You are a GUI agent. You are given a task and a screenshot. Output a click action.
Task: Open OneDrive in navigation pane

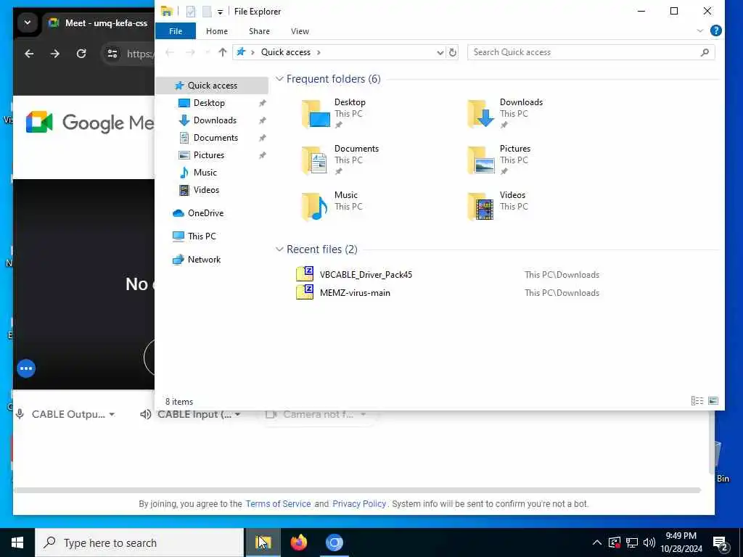(205, 213)
